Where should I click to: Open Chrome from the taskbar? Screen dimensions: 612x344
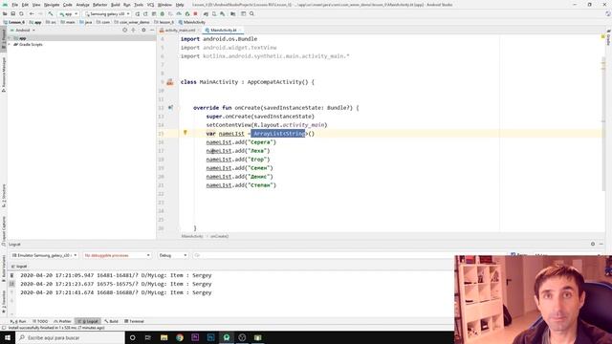click(x=180, y=337)
